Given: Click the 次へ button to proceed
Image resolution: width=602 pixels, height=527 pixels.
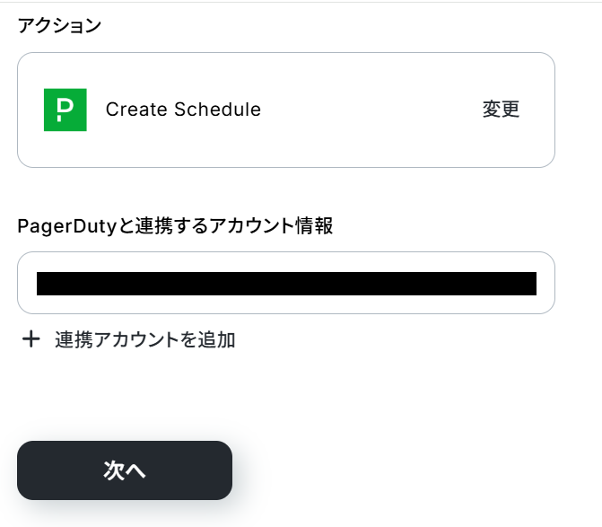Looking at the screenshot, I should click(125, 470).
